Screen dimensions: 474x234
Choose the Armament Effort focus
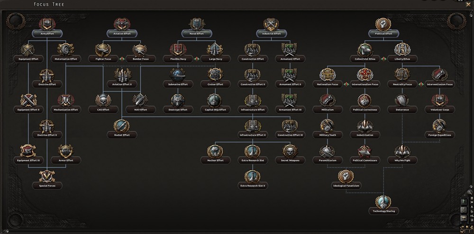pos(290,49)
